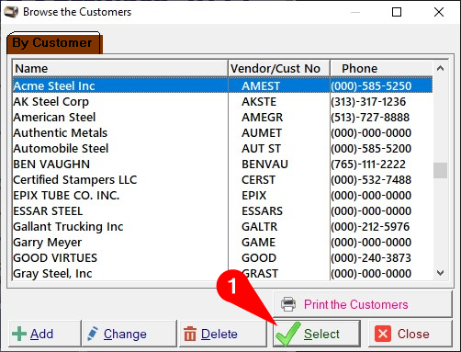Click the Close button label
Viewport: 461px width, 352px height.
[413, 334]
